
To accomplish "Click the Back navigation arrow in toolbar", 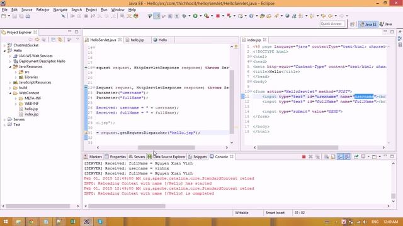I will pyautogui.click(x=330, y=16).
